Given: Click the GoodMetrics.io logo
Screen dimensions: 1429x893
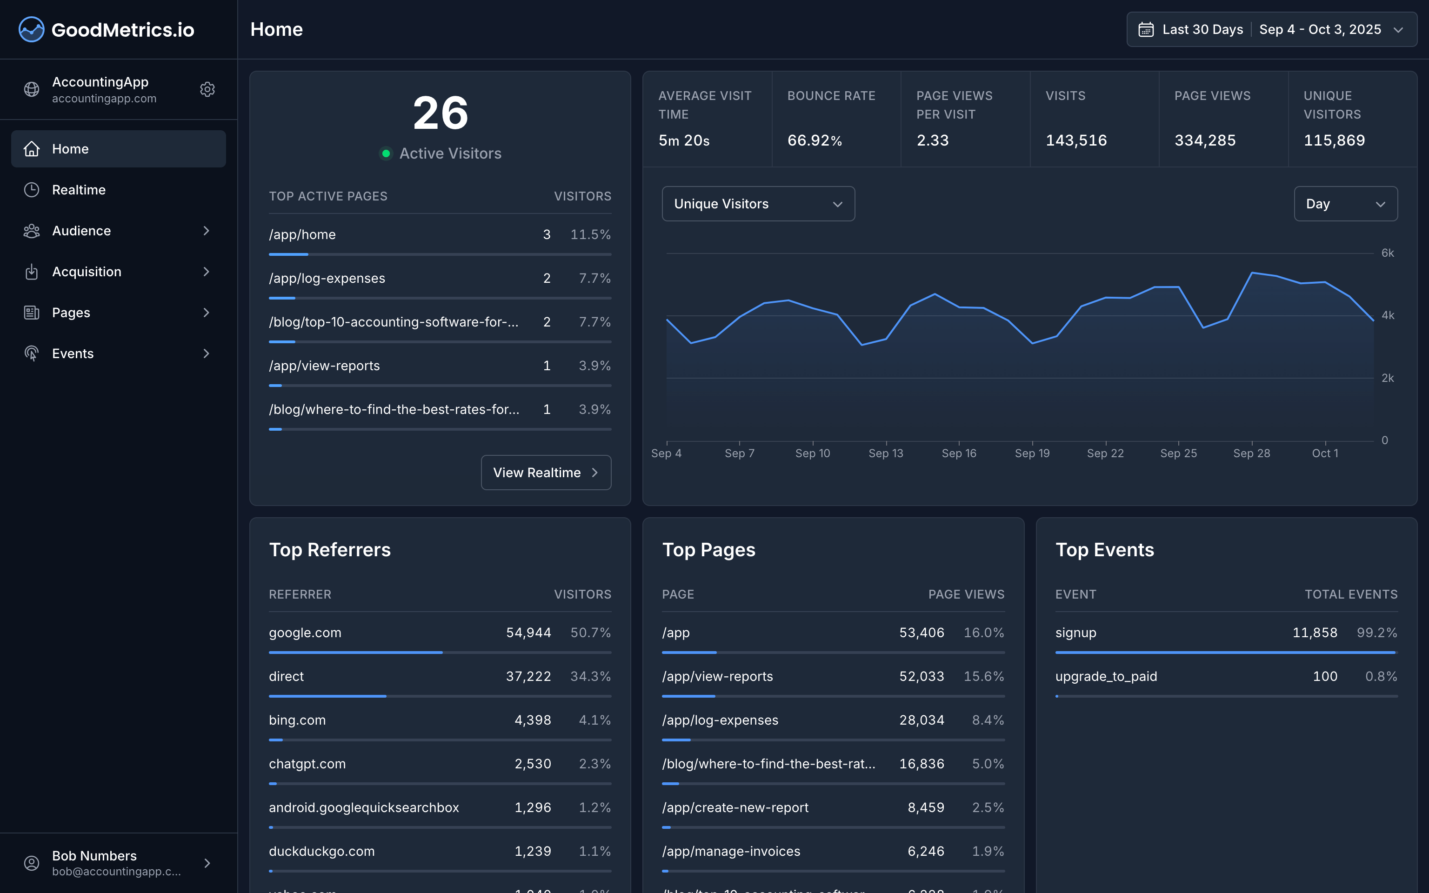Looking at the screenshot, I should coord(106,29).
